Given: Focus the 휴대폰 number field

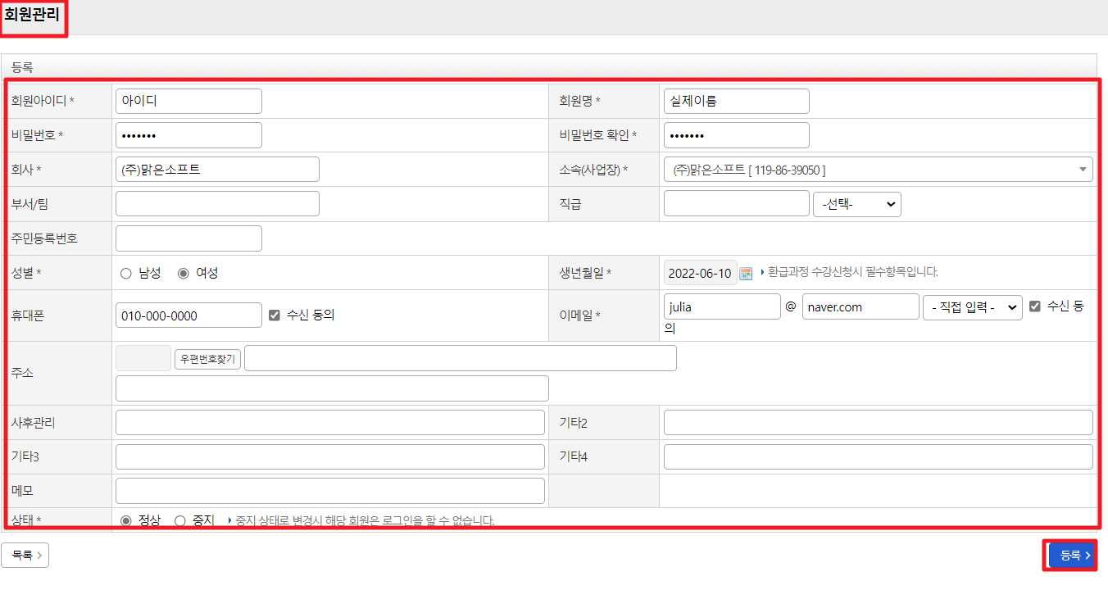Looking at the screenshot, I should 188,315.
